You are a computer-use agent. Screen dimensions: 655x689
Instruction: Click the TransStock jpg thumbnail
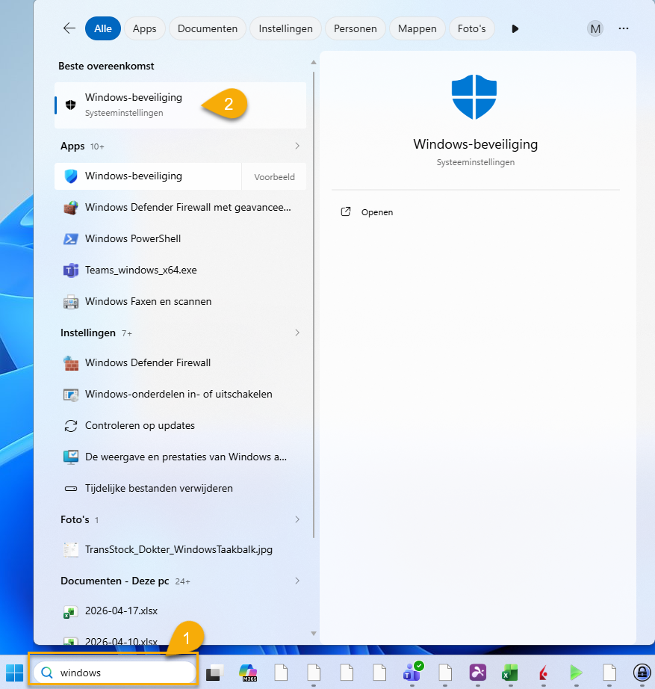click(71, 550)
